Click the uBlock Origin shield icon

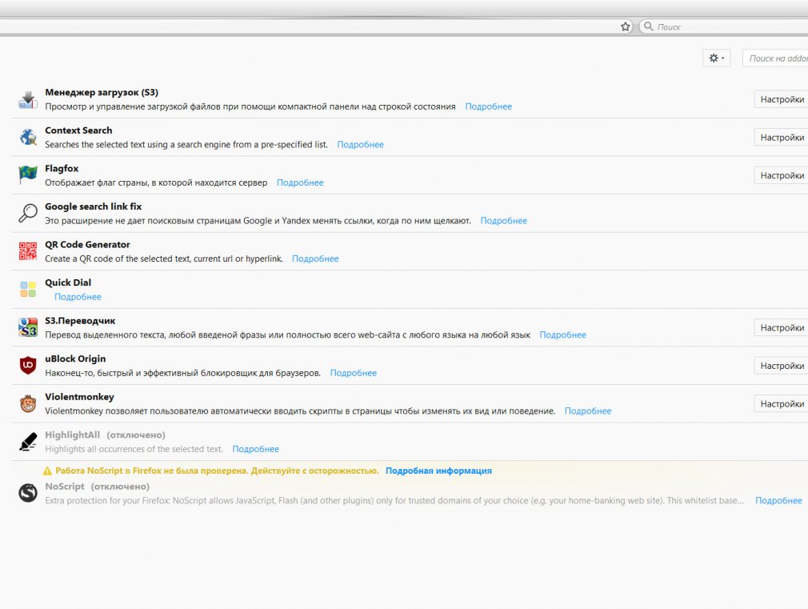28,365
